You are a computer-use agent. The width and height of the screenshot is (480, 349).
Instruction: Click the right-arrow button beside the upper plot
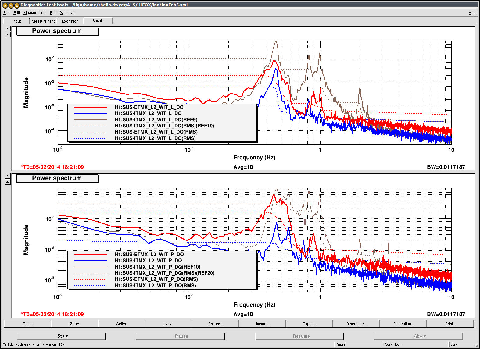(x=8, y=29)
